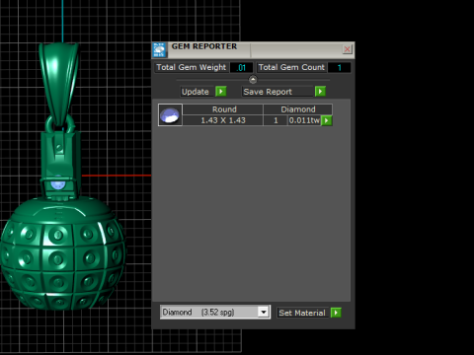
Task: Click the Total Gem Weight label
Action: point(192,67)
